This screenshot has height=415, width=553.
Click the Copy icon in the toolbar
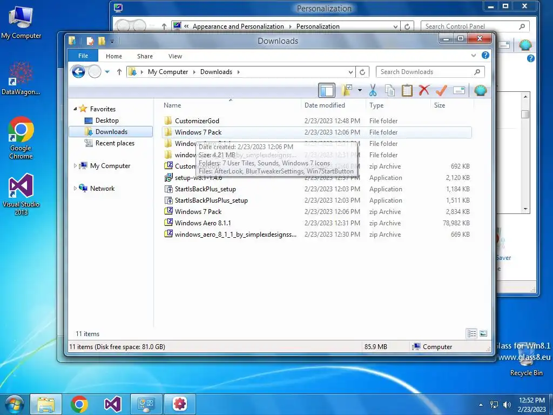390,90
